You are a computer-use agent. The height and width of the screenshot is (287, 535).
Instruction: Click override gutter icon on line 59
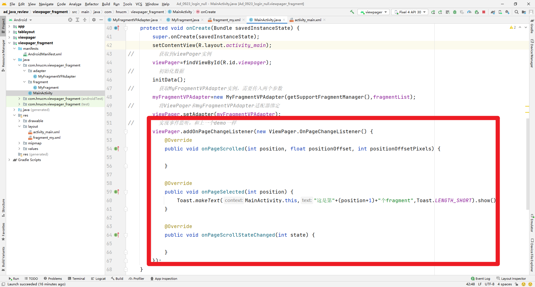(x=117, y=192)
